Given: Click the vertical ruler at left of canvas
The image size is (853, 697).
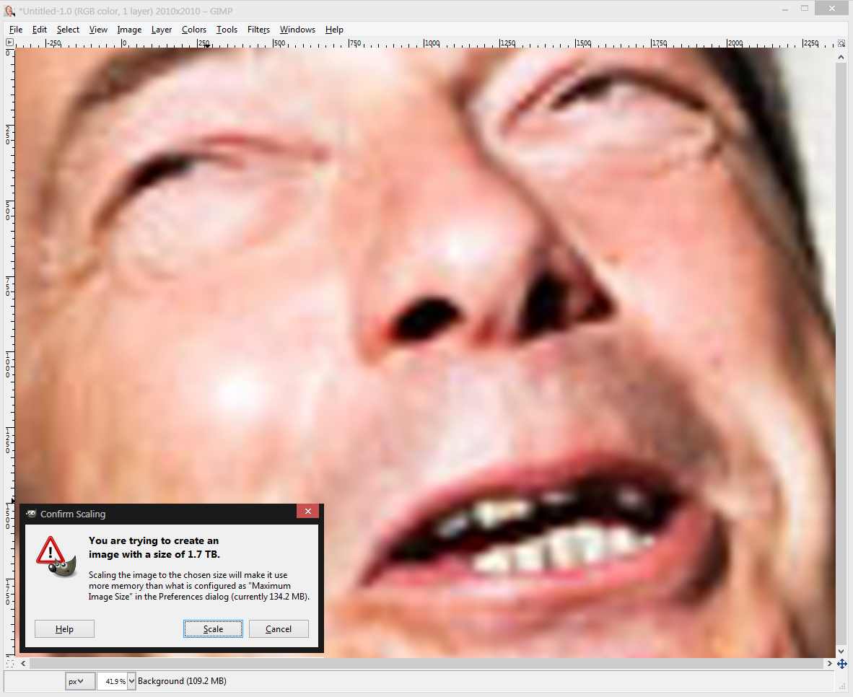Looking at the screenshot, I should pyautogui.click(x=9, y=353).
